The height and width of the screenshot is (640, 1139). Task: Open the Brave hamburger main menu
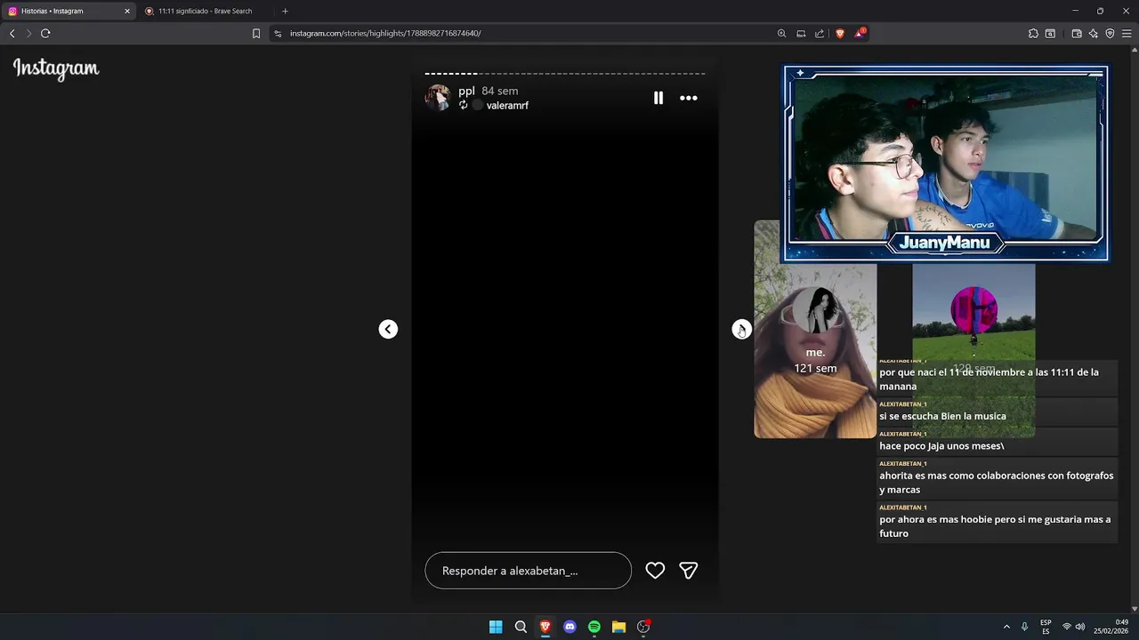1127,34
